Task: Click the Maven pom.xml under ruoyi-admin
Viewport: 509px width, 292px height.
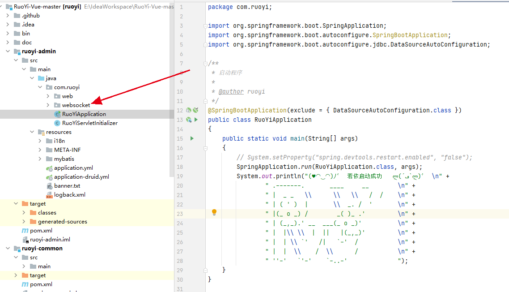Action: pos(41,231)
